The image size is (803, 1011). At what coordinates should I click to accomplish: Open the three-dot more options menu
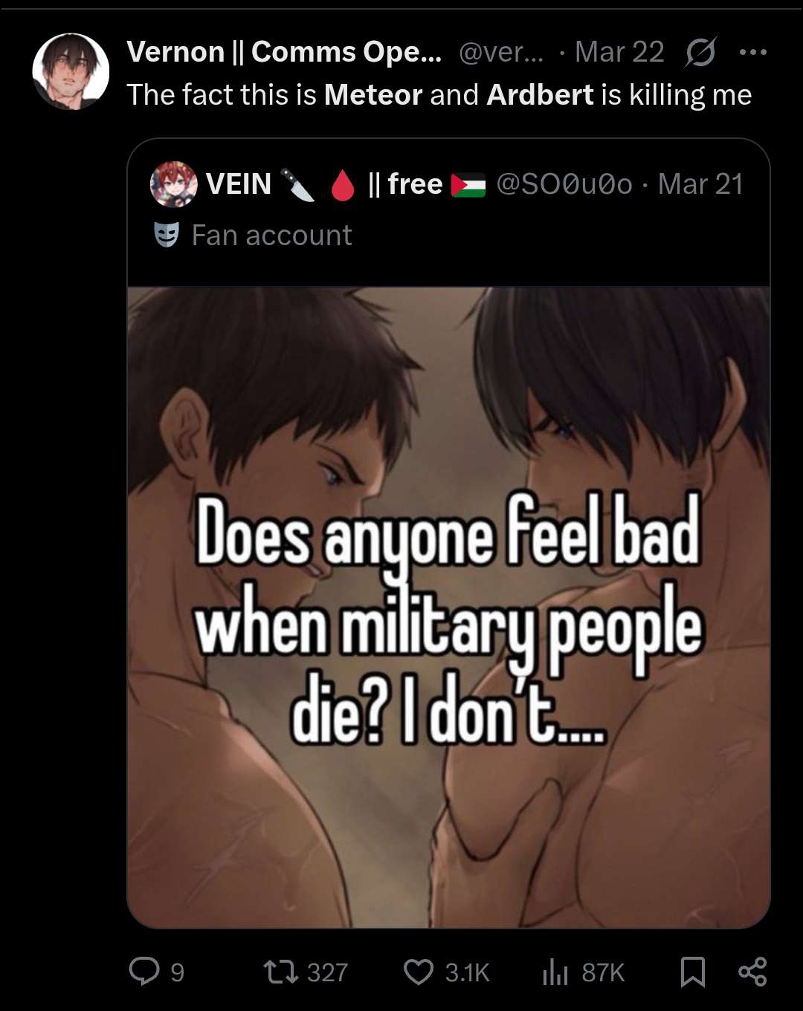[753, 52]
